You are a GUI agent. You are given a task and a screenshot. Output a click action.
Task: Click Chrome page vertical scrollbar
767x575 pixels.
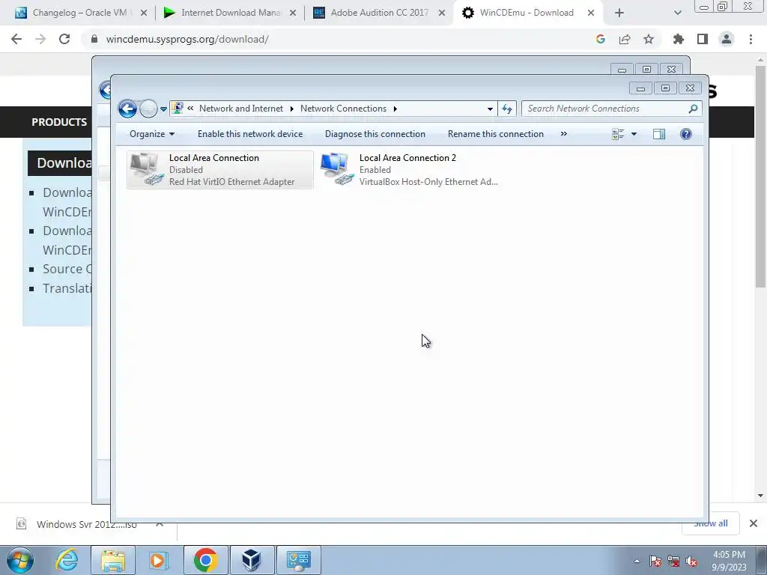point(760,176)
